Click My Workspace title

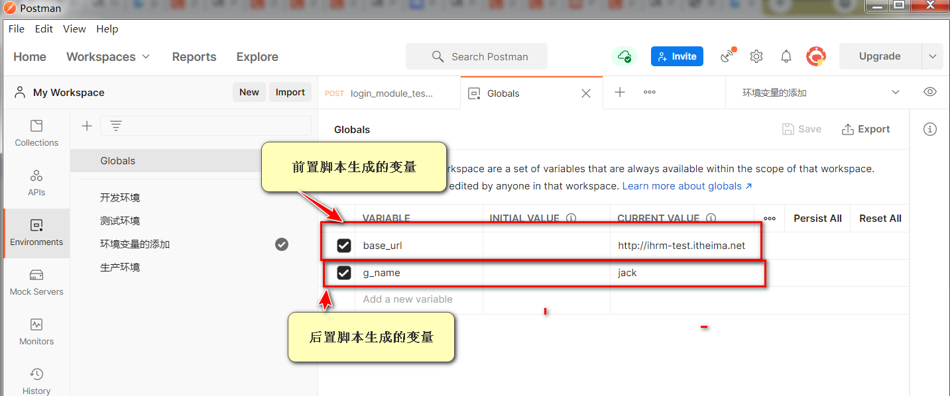click(x=68, y=93)
